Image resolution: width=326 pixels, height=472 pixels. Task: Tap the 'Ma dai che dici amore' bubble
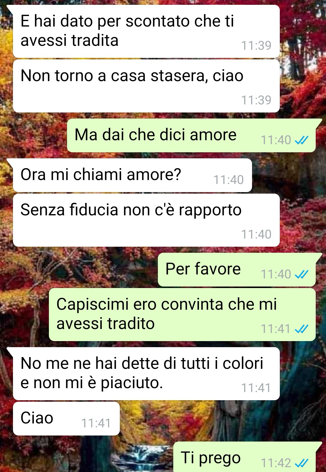tap(191, 135)
